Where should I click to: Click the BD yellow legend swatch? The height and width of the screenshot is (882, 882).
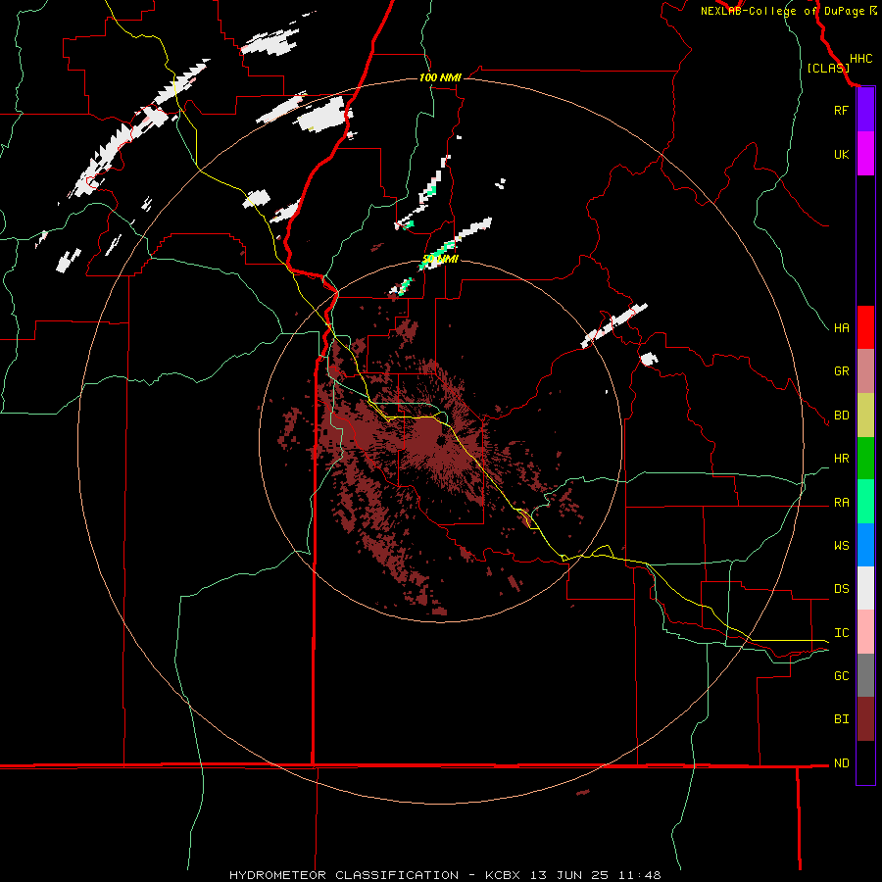tap(865, 416)
